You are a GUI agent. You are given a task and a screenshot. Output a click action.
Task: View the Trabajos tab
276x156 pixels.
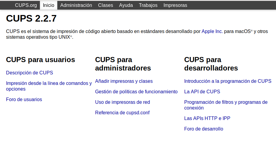pos(148,5)
